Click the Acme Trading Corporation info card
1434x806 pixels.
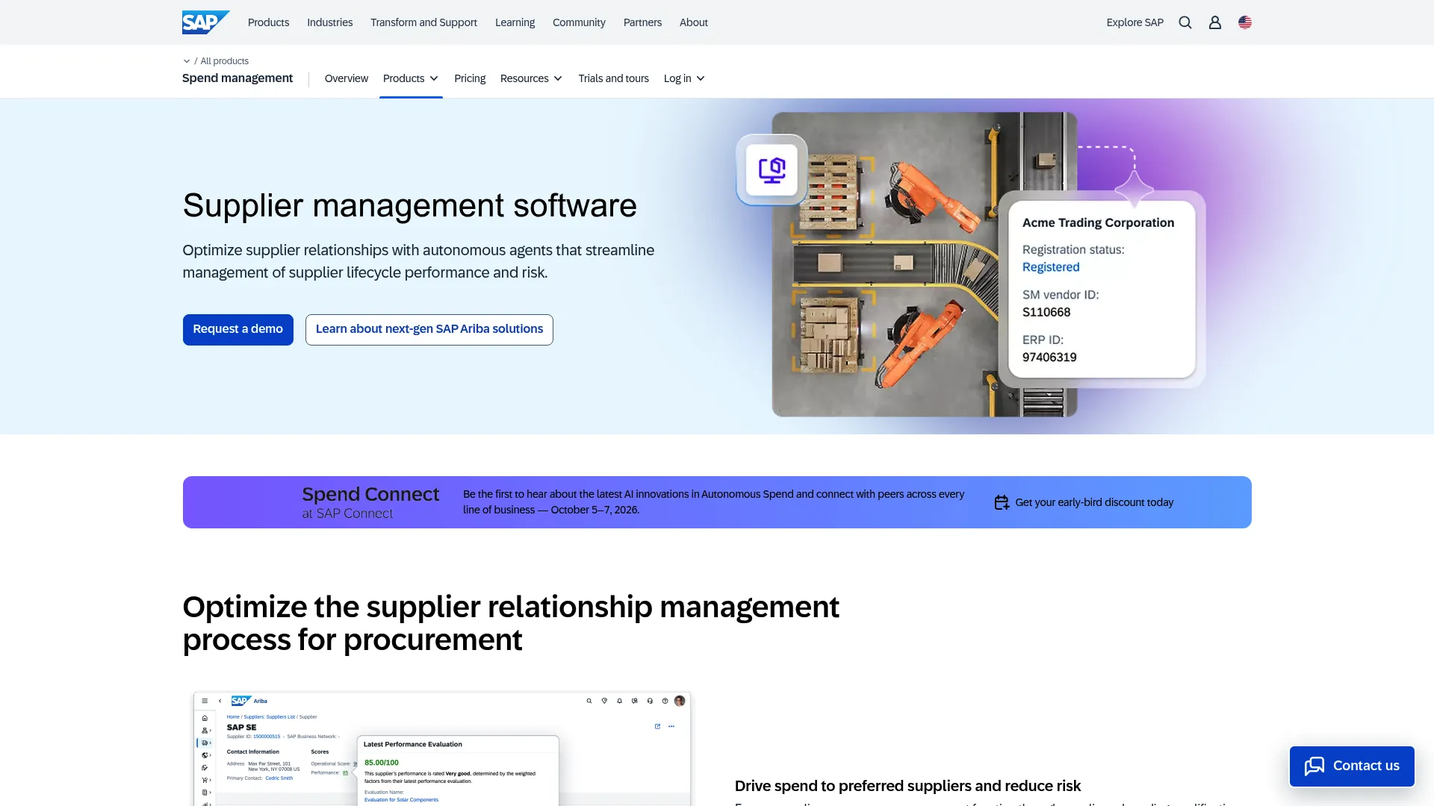(x=1102, y=290)
